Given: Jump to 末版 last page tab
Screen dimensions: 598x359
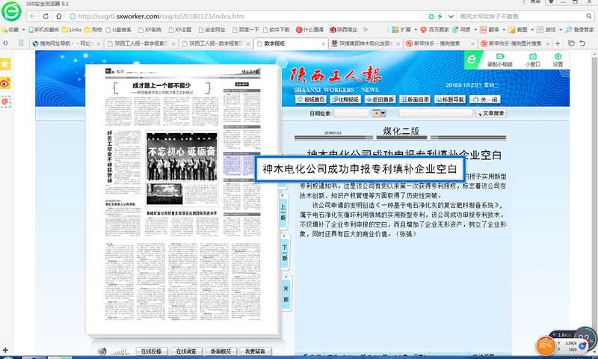Looking at the screenshot, I should [286, 293].
